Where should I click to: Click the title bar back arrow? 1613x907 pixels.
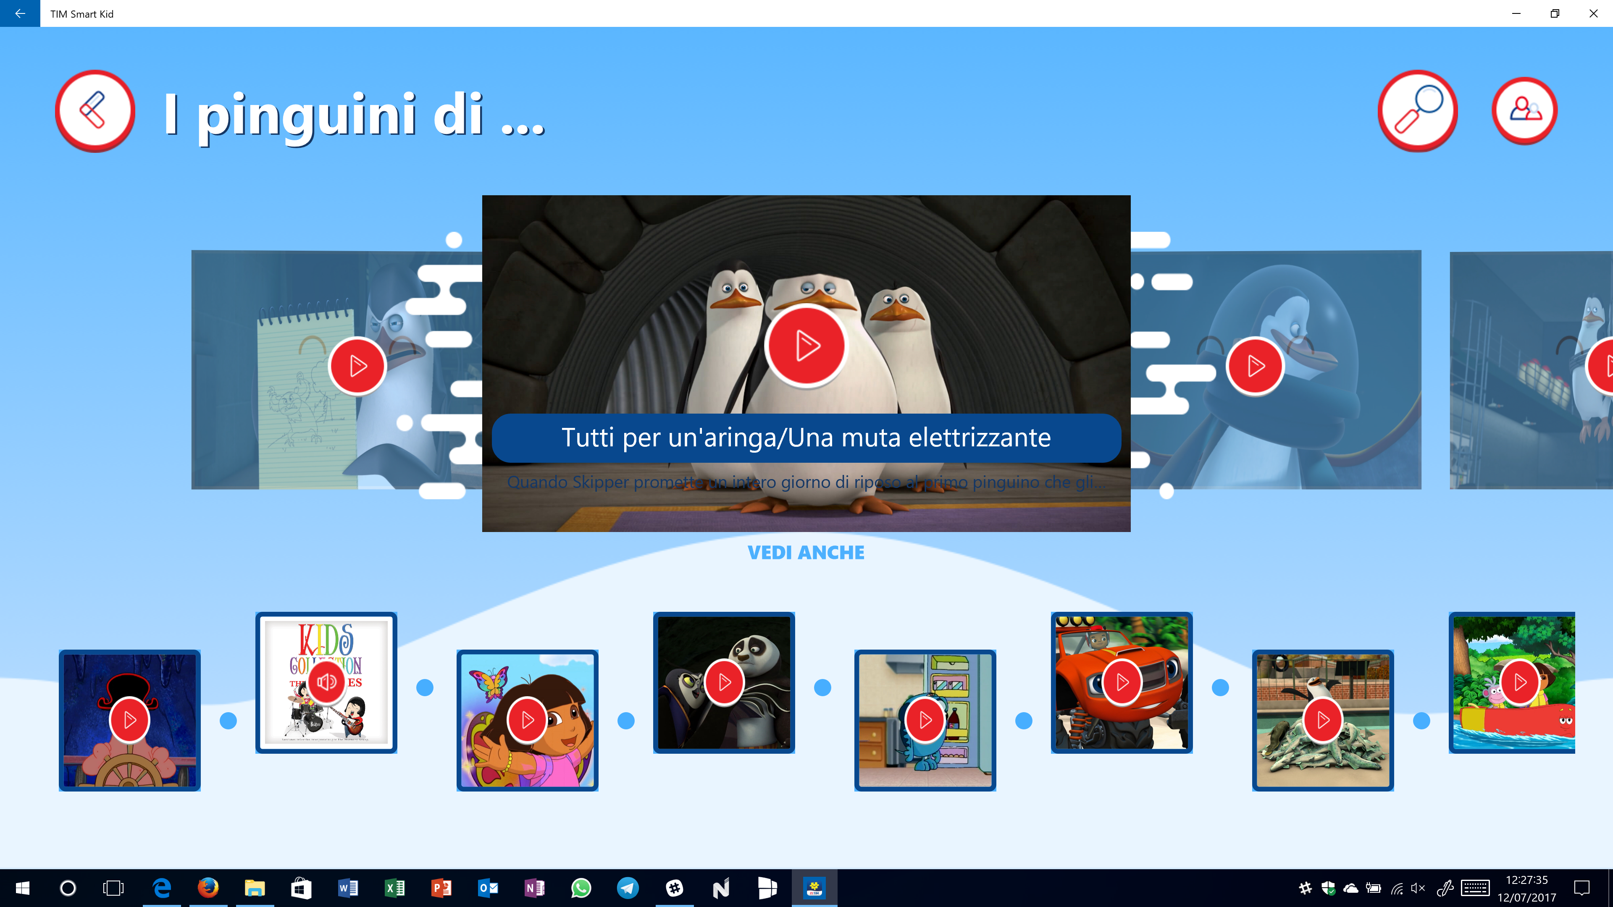tap(20, 13)
